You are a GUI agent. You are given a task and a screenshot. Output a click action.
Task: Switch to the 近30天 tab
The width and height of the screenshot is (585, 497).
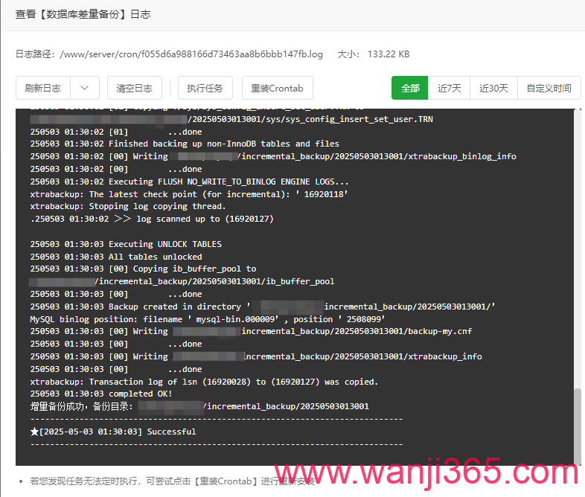click(493, 88)
